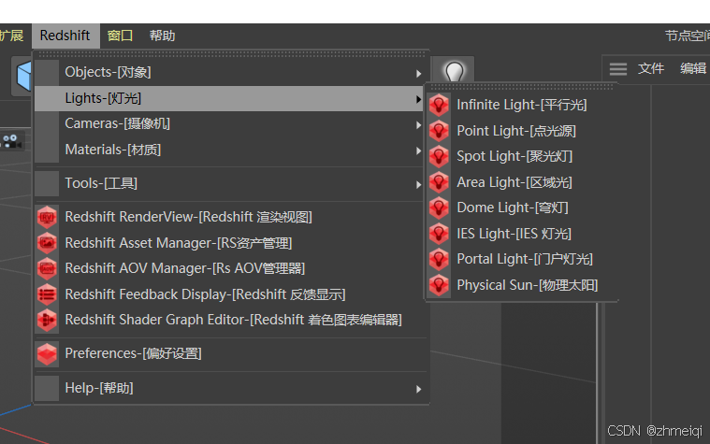Click the Redshift Asset Manager icon

coord(47,243)
